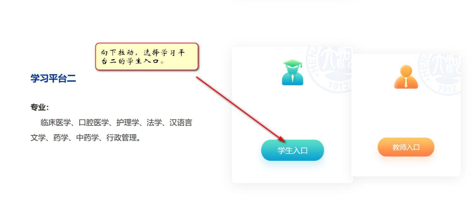The height and width of the screenshot is (209, 475).
Task: Click the 1912 text in student card watermark
Action: 338,86
